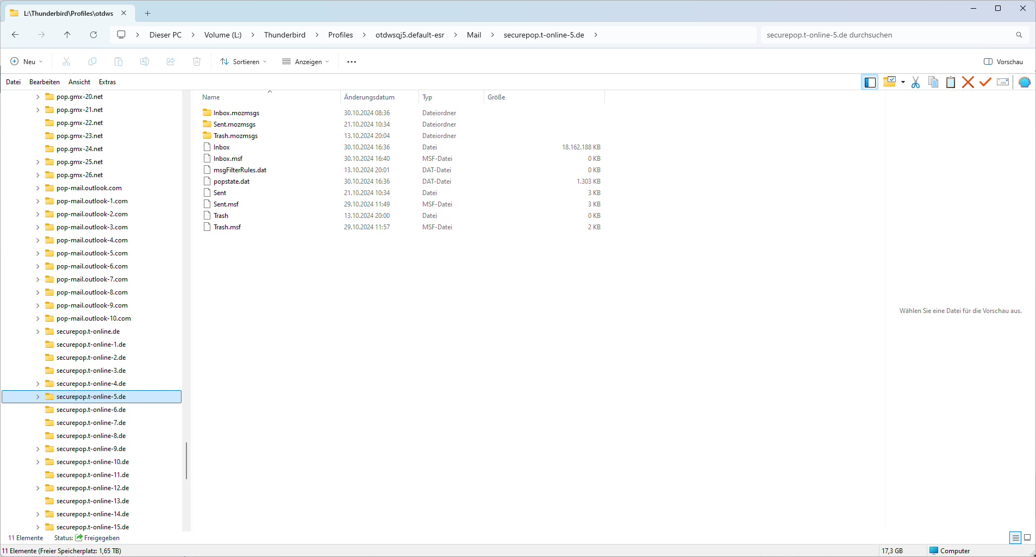Click the red X delete icon
The image size is (1036, 557).
[x=968, y=82]
